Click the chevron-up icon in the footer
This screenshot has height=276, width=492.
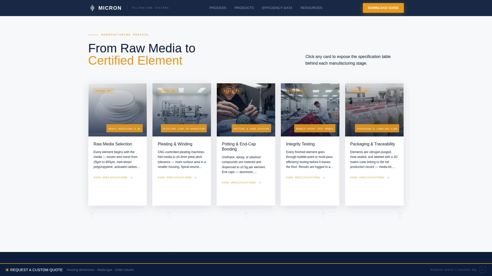(482, 270)
